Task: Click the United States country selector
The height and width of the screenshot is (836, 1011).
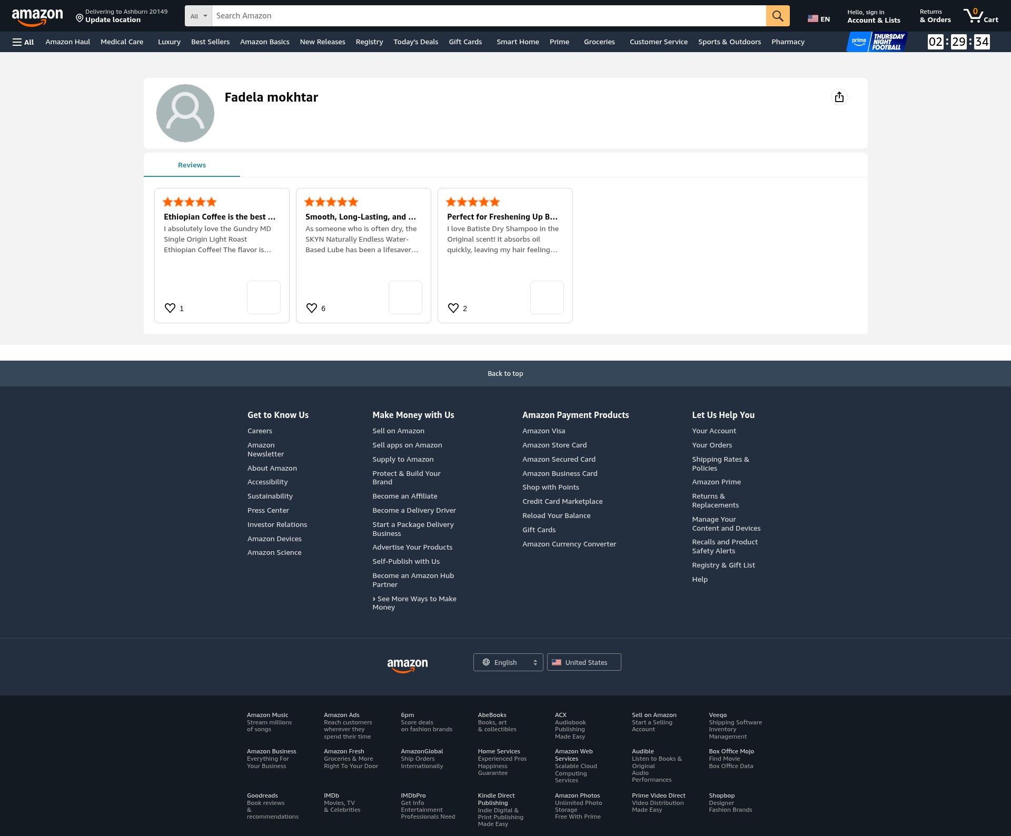Action: click(584, 662)
